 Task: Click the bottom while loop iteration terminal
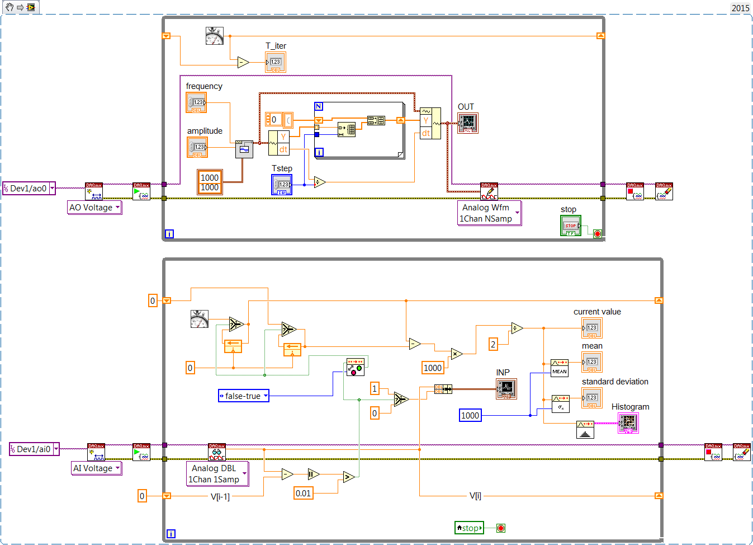(171, 534)
